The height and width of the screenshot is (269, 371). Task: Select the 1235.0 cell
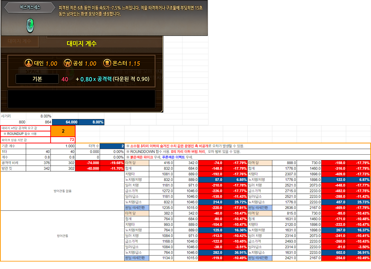161,208
